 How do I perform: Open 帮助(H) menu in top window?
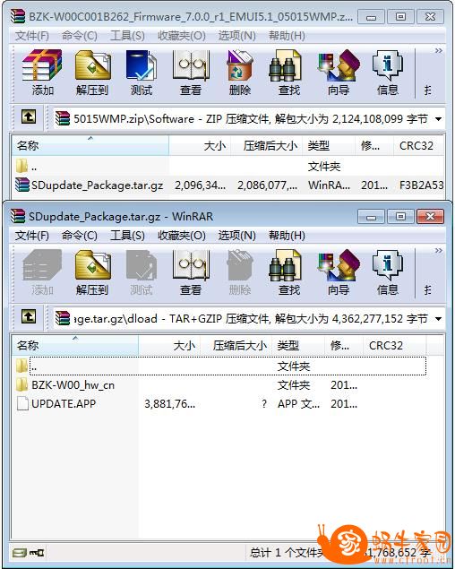pyautogui.click(x=287, y=36)
